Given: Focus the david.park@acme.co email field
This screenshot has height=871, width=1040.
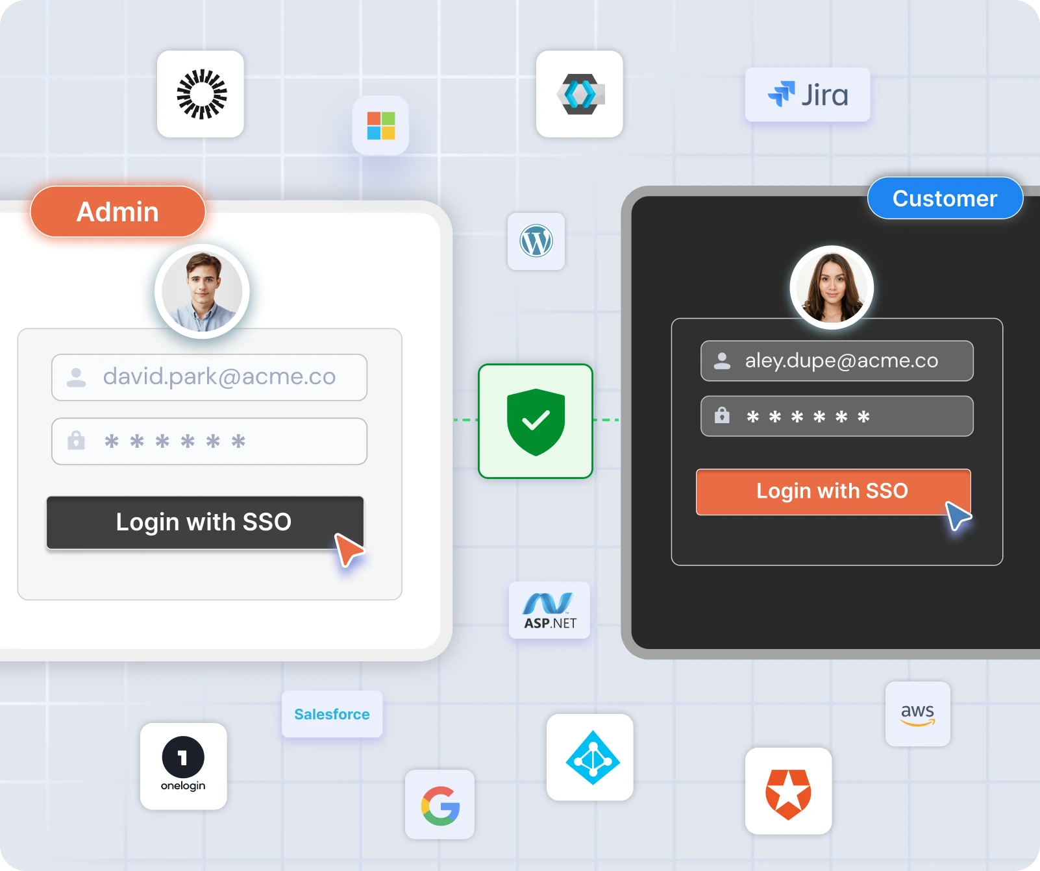Looking at the screenshot, I should 210,377.
